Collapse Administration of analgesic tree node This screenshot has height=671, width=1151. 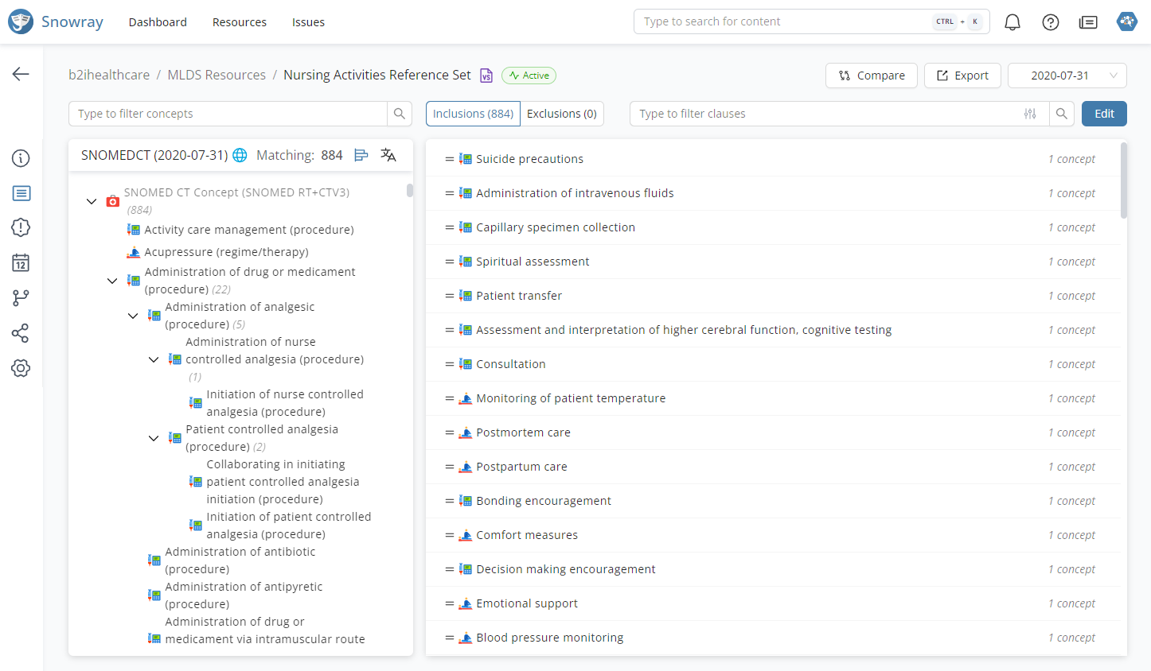pos(133,316)
